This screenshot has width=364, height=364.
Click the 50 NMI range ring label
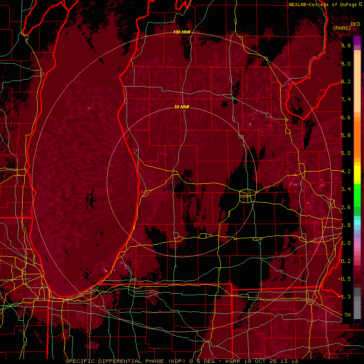(x=182, y=107)
